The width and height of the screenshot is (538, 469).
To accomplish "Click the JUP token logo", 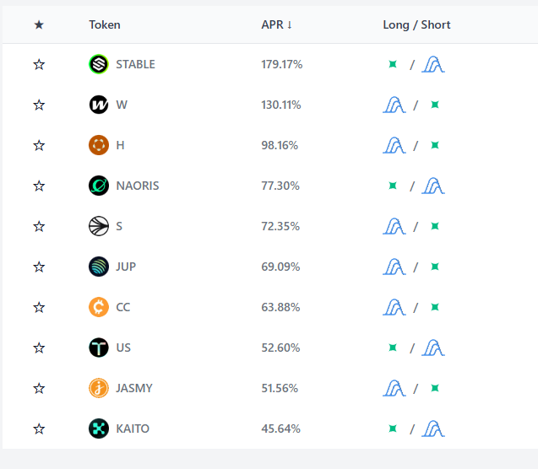I will pyautogui.click(x=99, y=267).
